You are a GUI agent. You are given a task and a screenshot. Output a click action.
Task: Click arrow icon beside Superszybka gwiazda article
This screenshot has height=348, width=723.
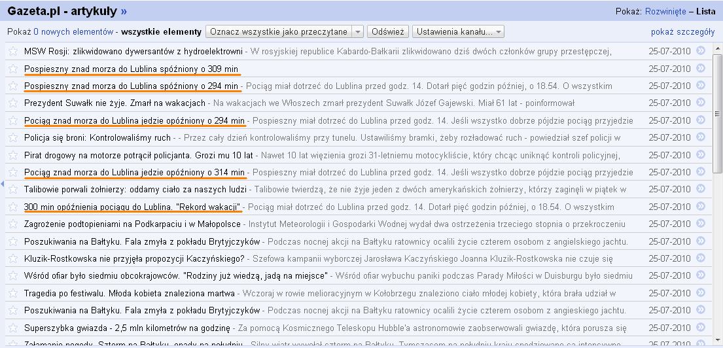point(701,328)
